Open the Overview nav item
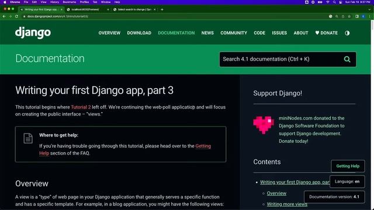This screenshot has height=210, width=374. click(109, 33)
